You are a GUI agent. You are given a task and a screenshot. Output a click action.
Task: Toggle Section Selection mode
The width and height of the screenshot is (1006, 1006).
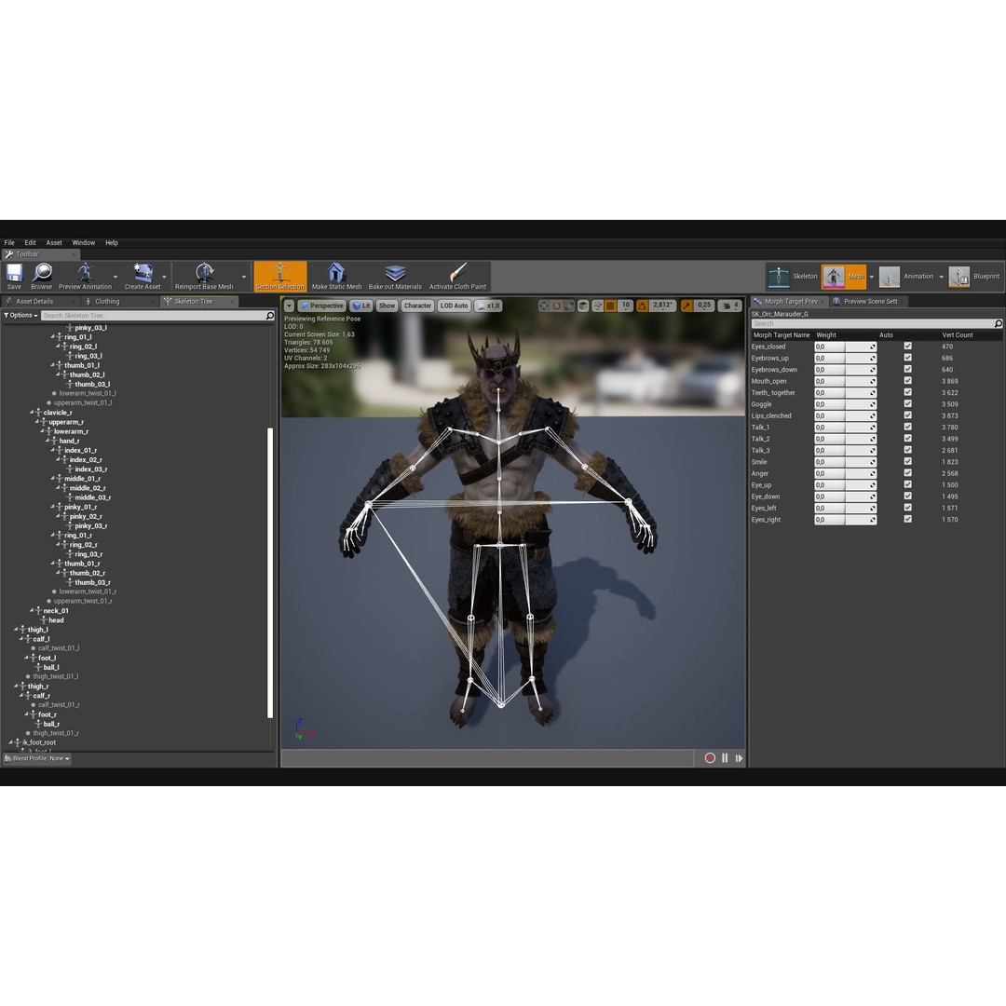[280, 276]
